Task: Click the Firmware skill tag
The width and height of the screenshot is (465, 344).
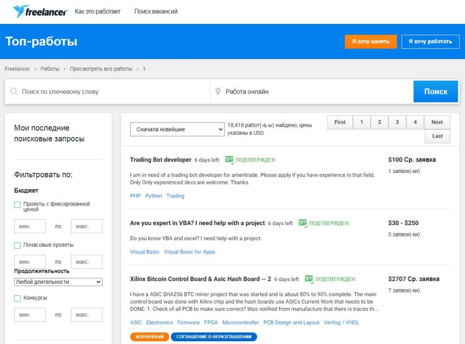Action: (x=188, y=322)
